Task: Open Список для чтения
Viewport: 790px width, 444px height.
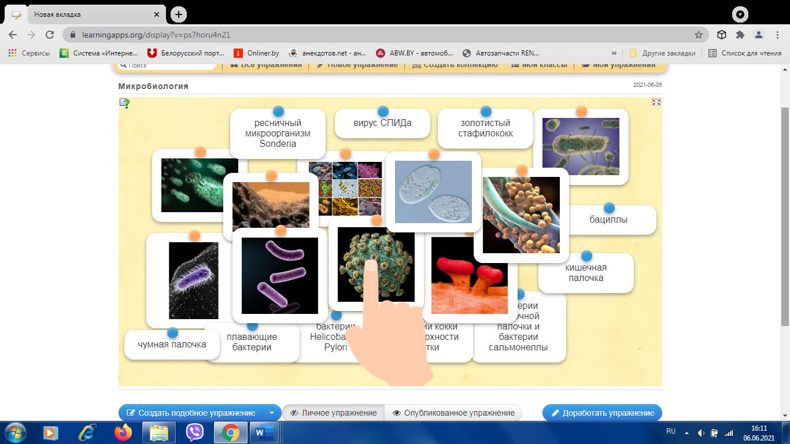Action: pyautogui.click(x=745, y=53)
